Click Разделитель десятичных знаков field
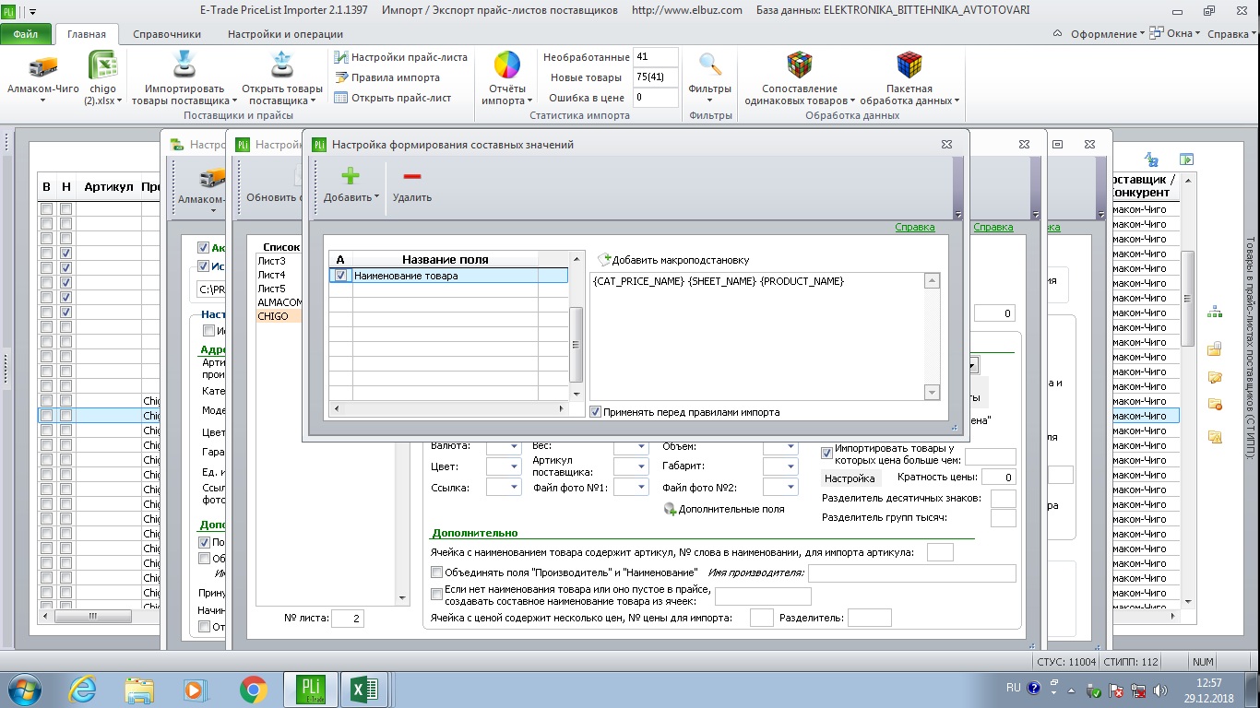 click(x=1003, y=499)
